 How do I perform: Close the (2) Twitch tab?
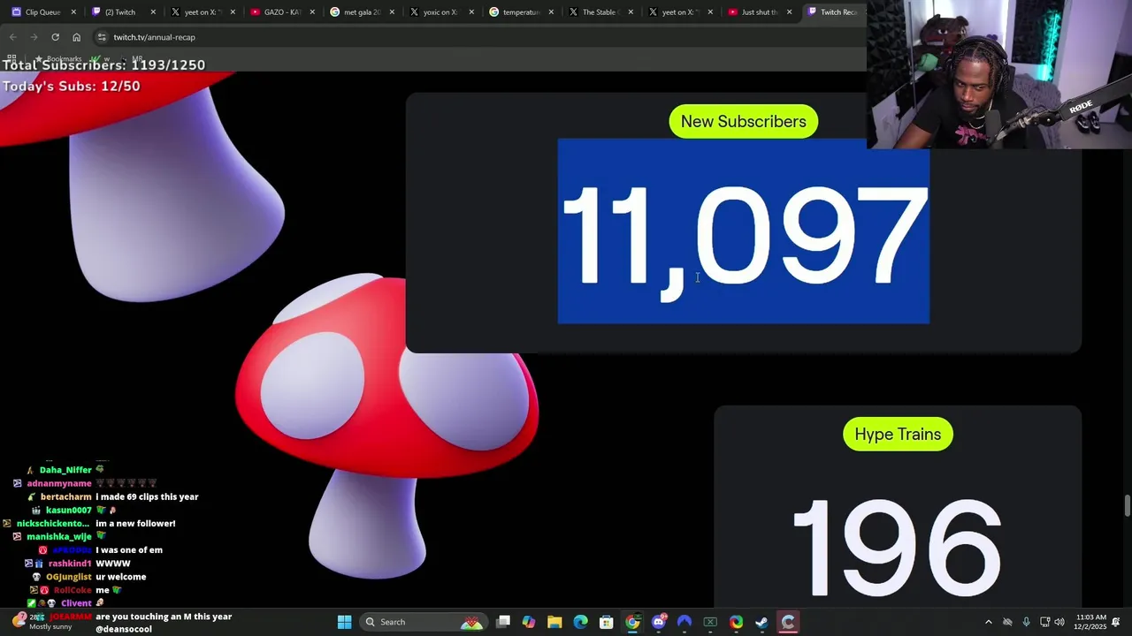(x=153, y=12)
